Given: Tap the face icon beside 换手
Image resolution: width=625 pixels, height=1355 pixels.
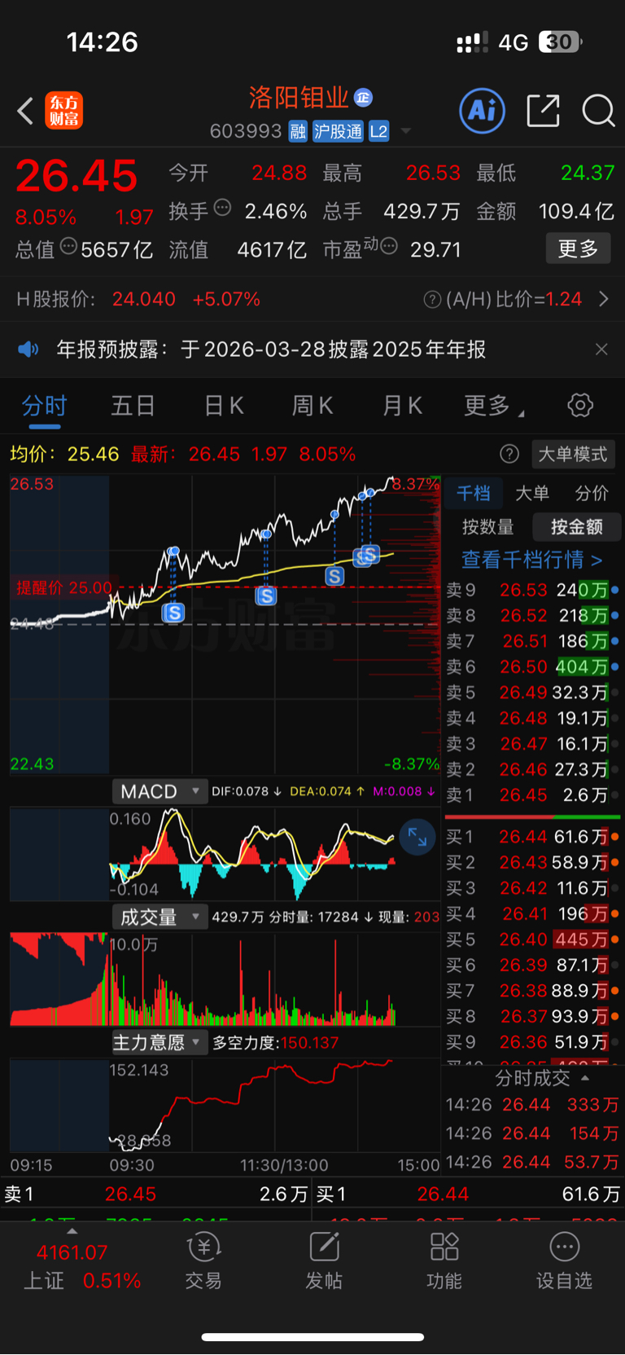Looking at the screenshot, I should point(222,208).
